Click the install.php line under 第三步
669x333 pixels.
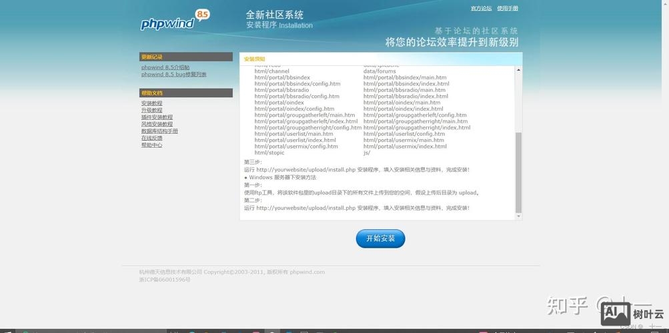357,169
